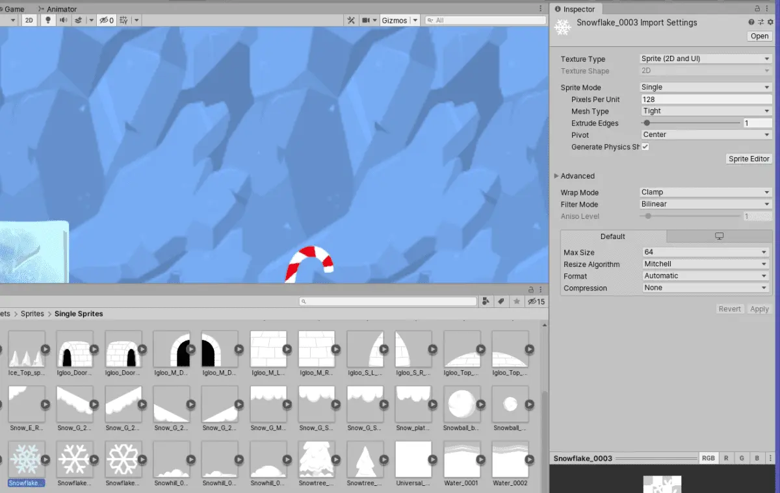The image size is (780, 493).
Task: Click the help icon beside Import Settings
Action: [751, 21]
